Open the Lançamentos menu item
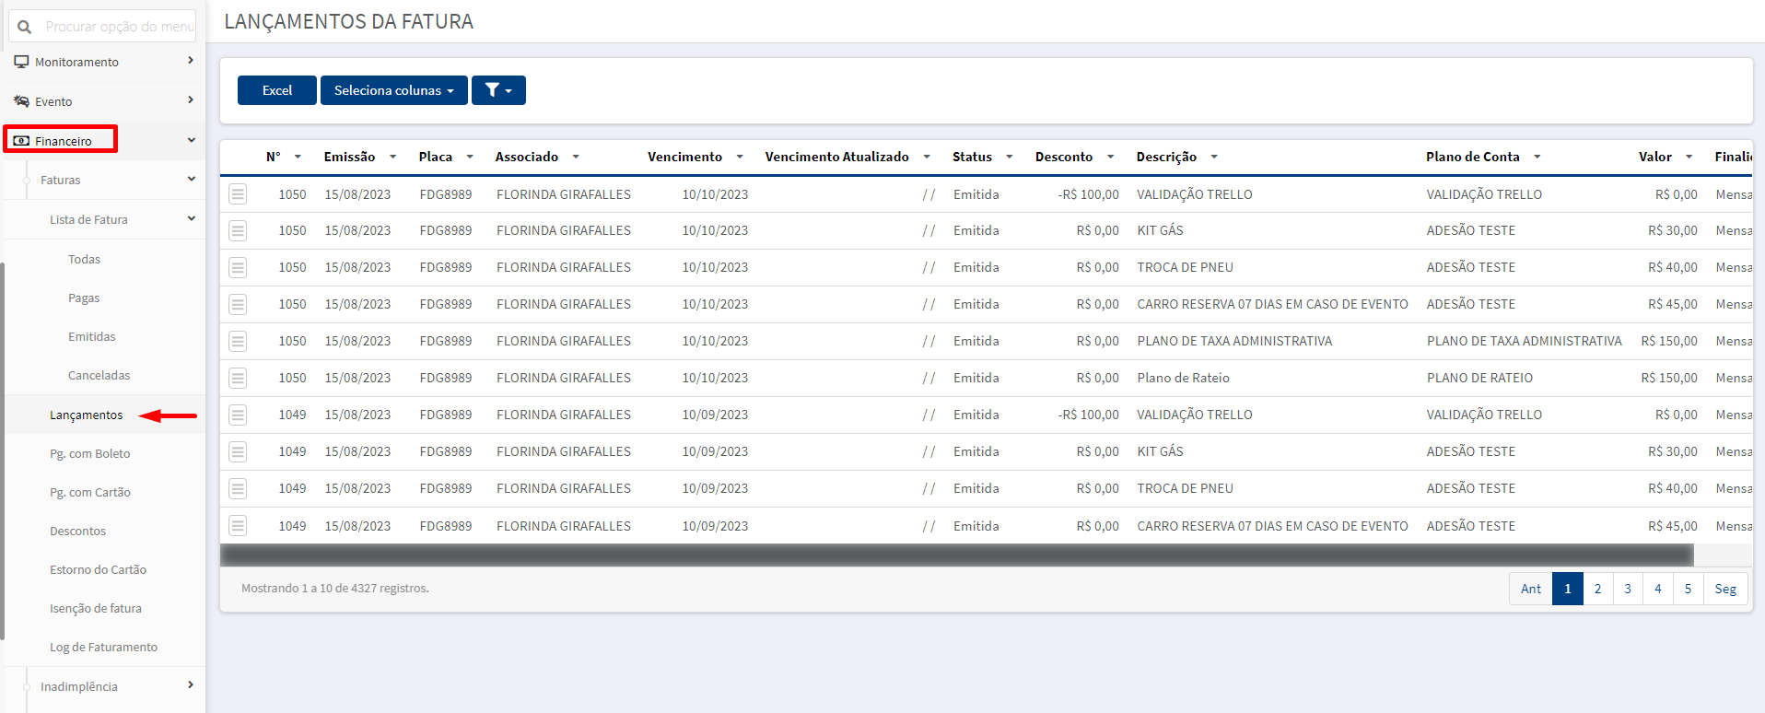 [86, 415]
